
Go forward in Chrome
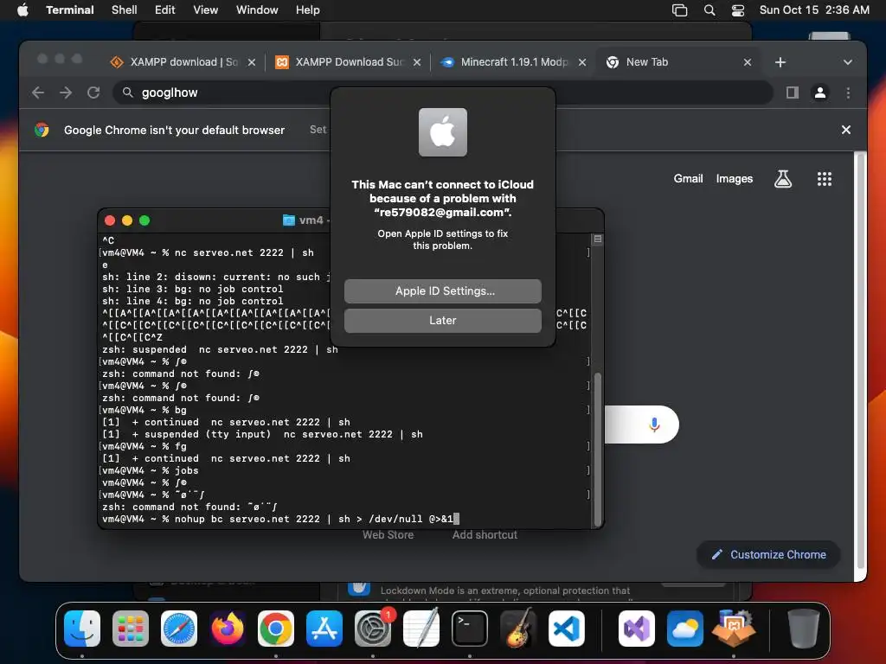coord(66,93)
